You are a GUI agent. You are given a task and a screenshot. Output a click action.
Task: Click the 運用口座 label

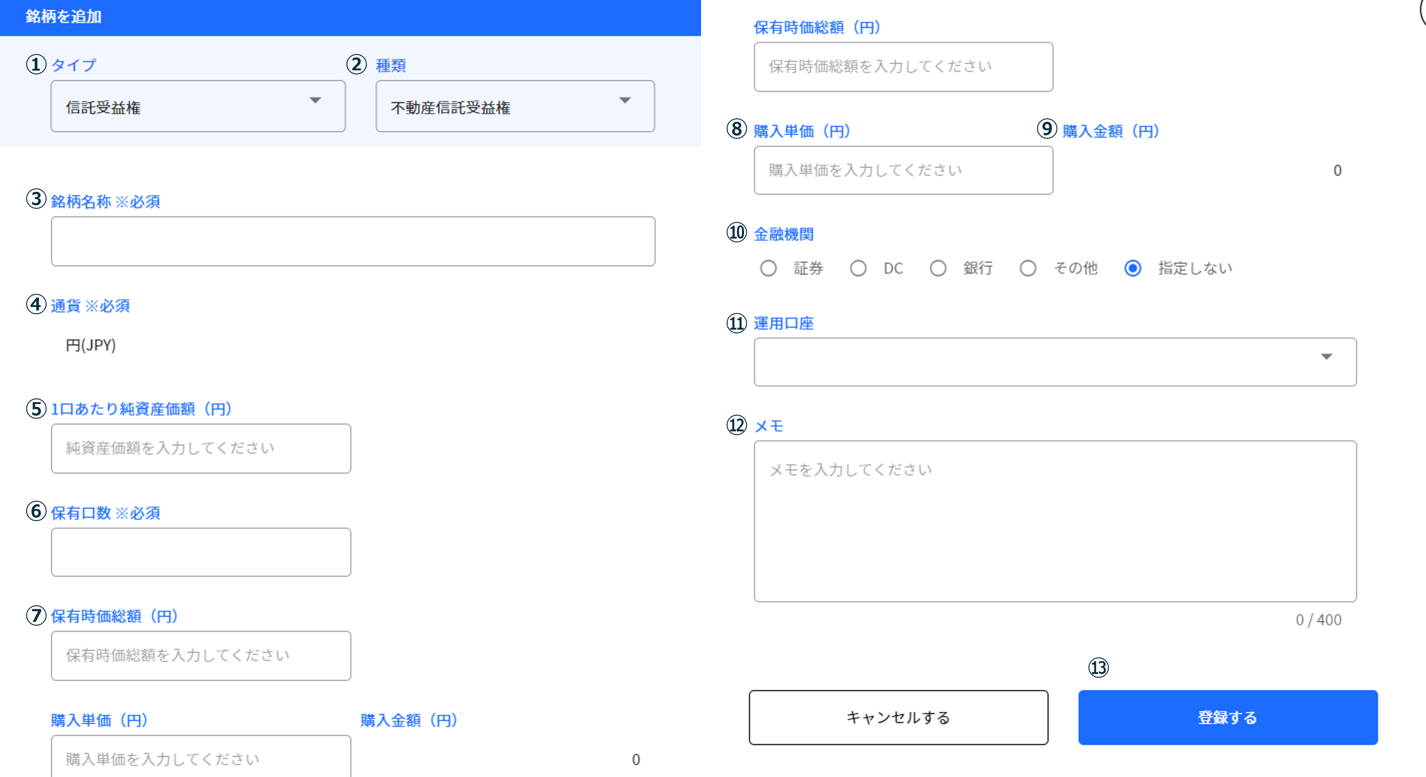pos(783,323)
